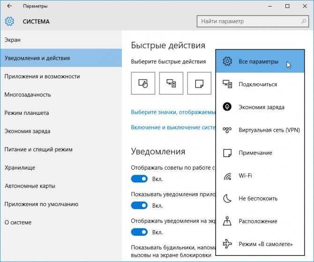The width and height of the screenshot is (314, 262).
Task: Select the Wi-Fi icon entry
Action: (x=260, y=175)
